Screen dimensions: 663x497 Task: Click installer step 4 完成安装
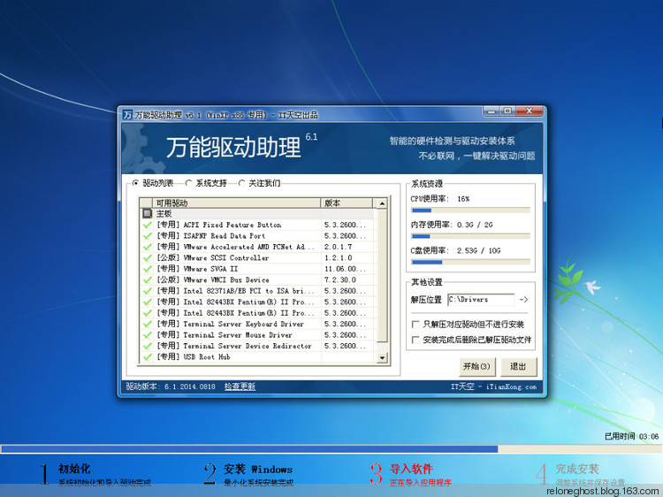coord(581,474)
